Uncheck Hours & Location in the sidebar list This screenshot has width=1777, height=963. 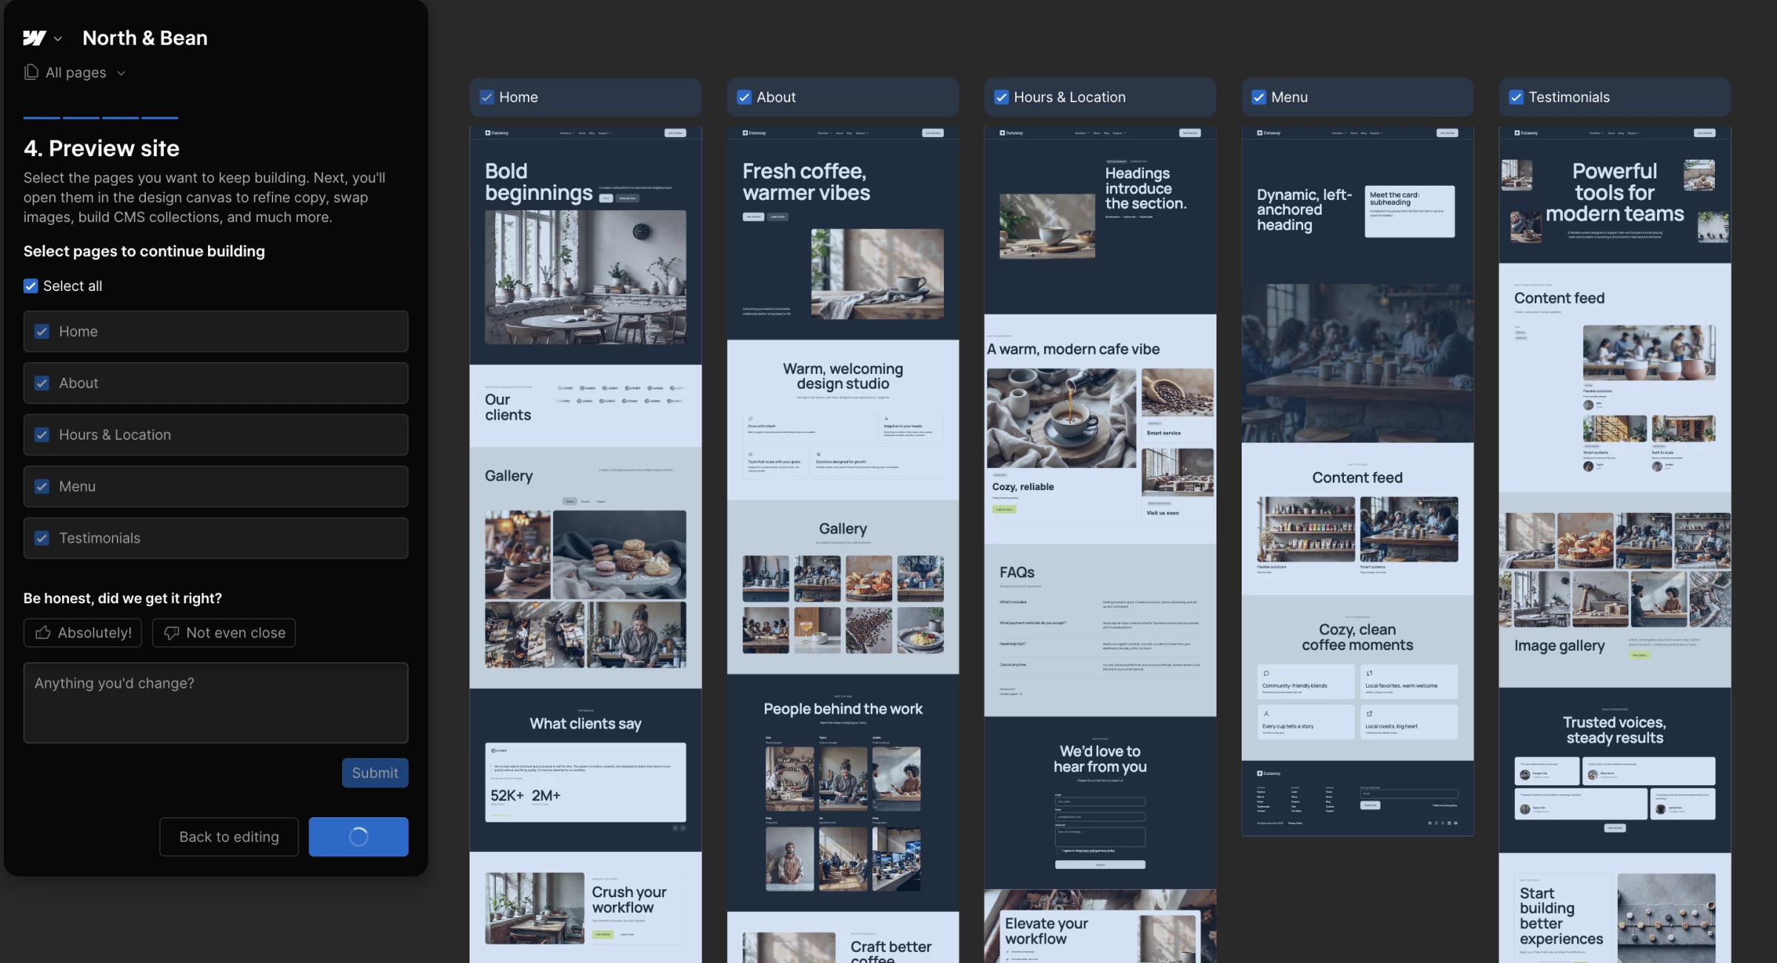(42, 435)
